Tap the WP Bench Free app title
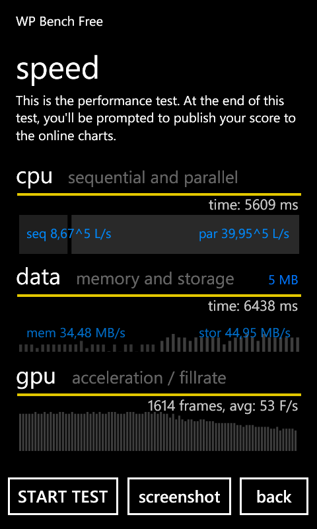 coord(59,22)
